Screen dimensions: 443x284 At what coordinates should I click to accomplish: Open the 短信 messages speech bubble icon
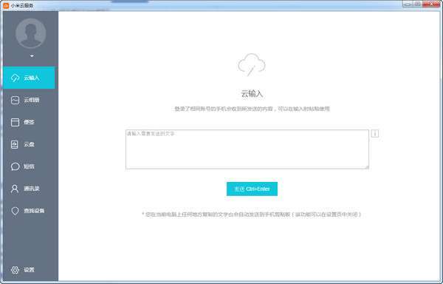(15, 166)
